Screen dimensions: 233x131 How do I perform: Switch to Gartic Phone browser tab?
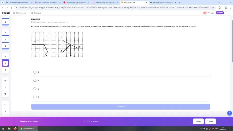pos(48,3)
